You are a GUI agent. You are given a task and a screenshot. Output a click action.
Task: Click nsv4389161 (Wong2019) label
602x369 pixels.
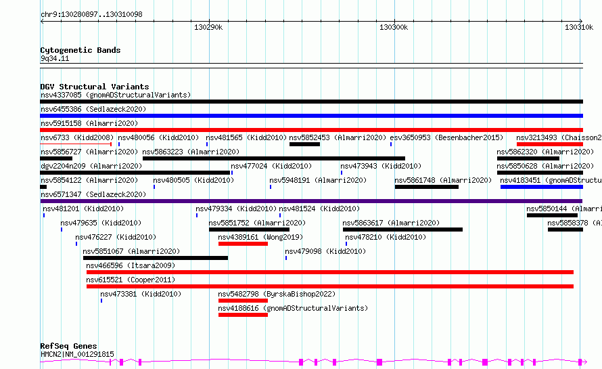click(260, 237)
